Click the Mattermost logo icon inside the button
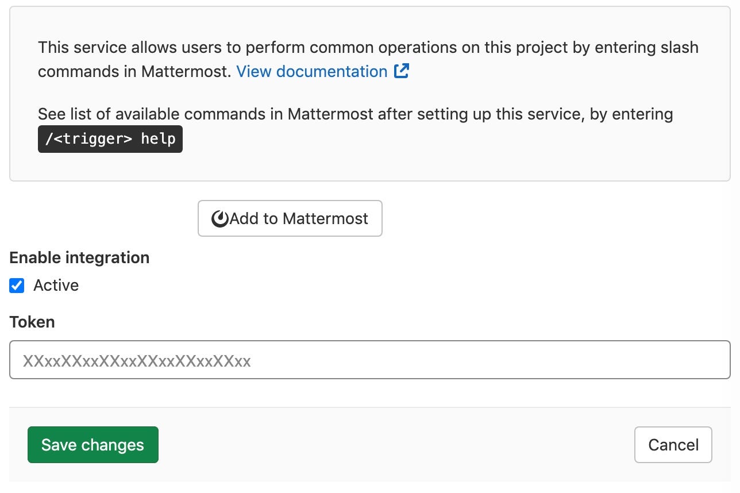Image resolution: width=740 pixels, height=493 pixels. click(220, 219)
